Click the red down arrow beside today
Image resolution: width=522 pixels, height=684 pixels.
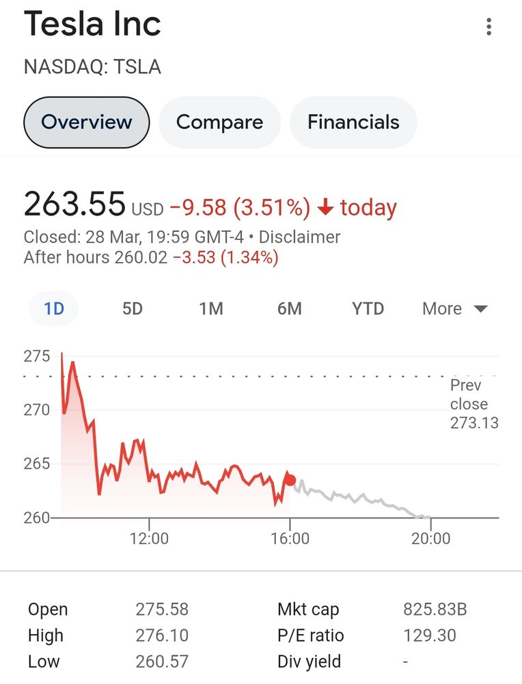325,207
